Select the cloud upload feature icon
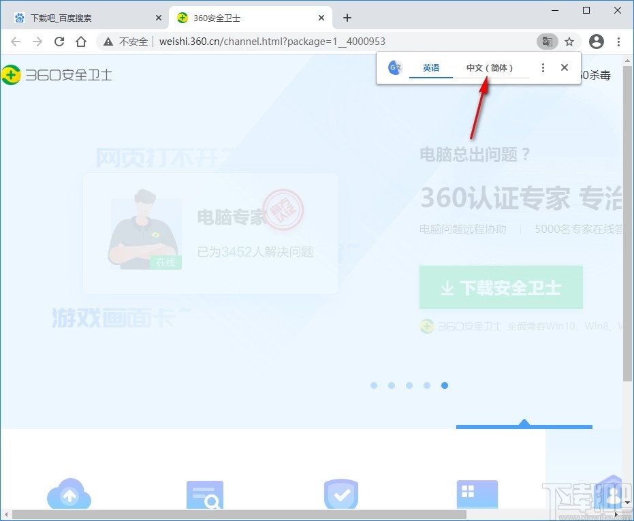Image resolution: width=634 pixels, height=521 pixels. [x=68, y=494]
